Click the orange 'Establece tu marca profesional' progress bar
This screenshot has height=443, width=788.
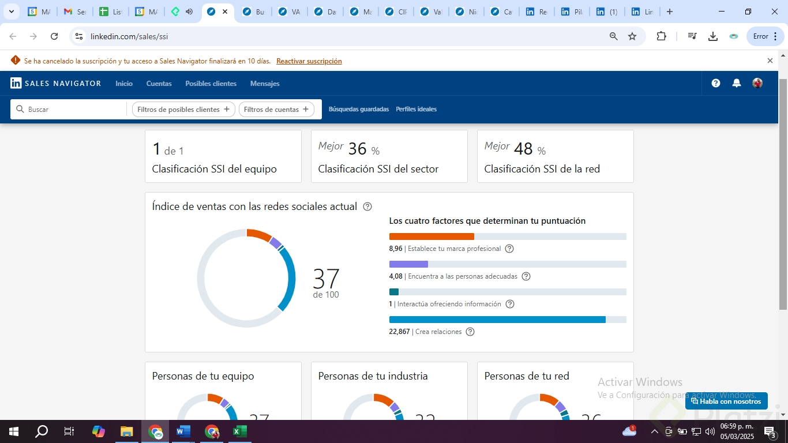431,236
